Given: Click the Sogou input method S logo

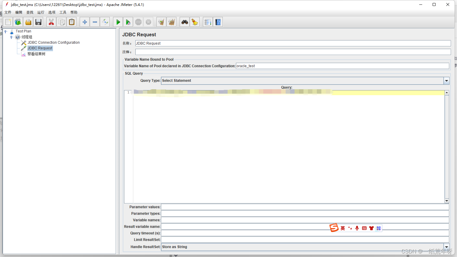Looking at the screenshot, I should click(334, 228).
